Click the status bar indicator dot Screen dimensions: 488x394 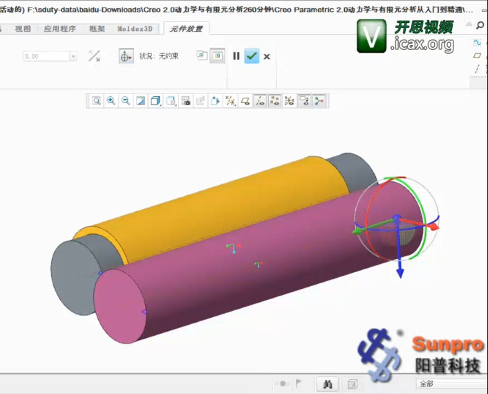pyautogui.click(x=283, y=384)
